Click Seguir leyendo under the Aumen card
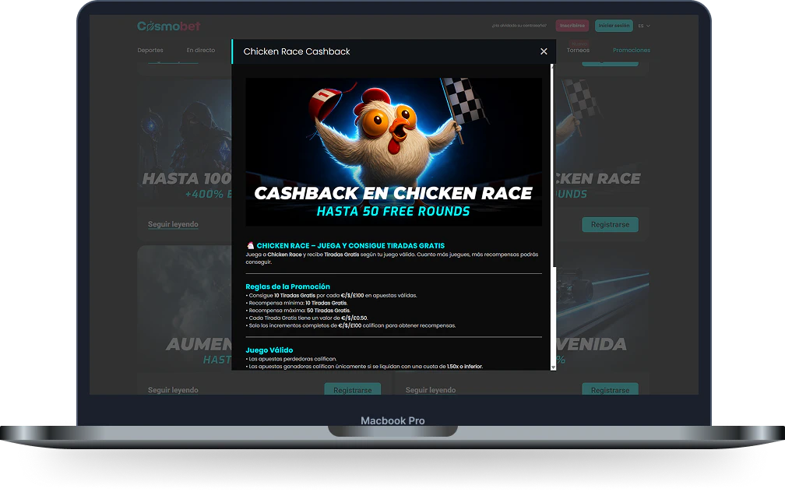This screenshot has width=785, height=492. pos(173,390)
